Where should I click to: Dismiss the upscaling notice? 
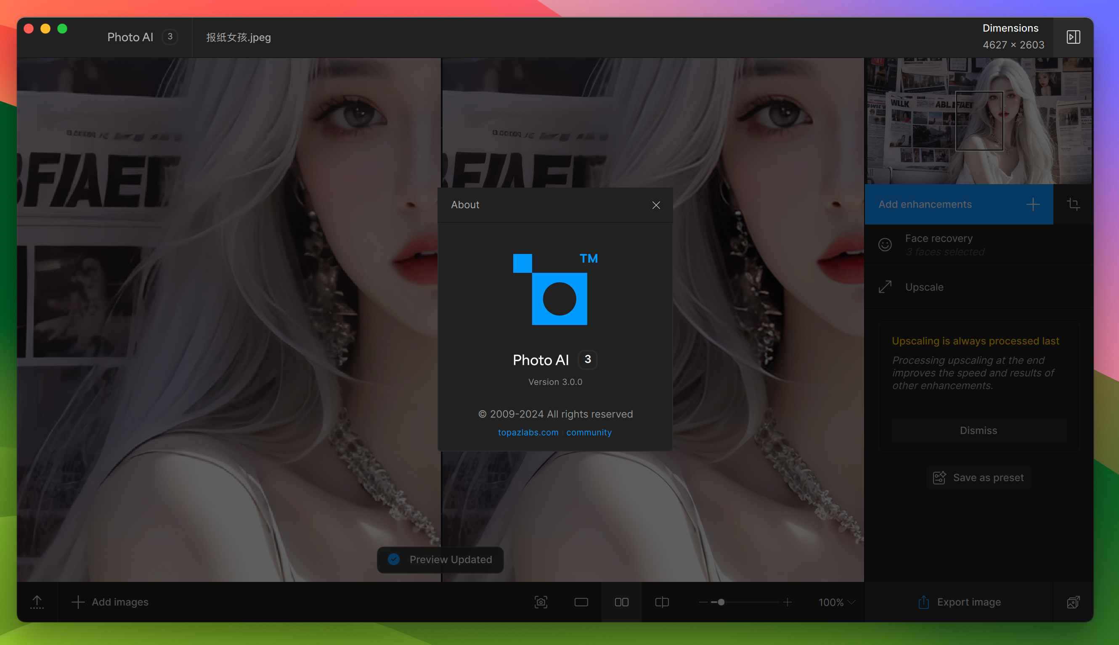978,431
